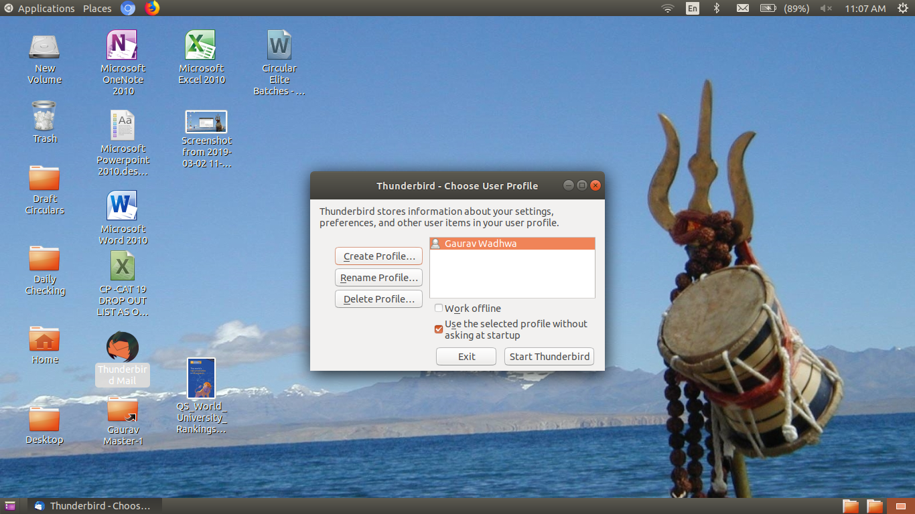Click the Start Thunderbird button
Image resolution: width=915 pixels, height=514 pixels.
(x=549, y=357)
